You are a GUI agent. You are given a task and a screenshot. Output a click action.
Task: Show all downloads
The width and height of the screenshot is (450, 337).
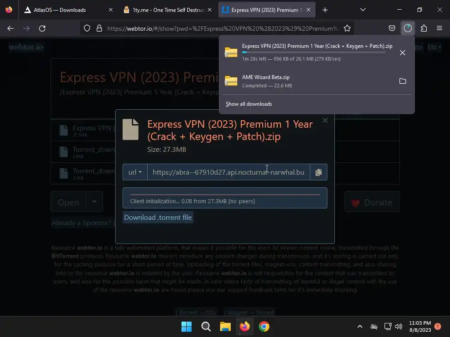click(x=249, y=104)
